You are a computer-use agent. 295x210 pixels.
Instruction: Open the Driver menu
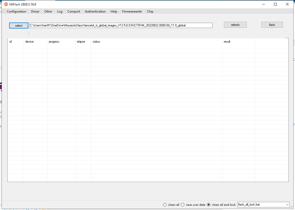tap(35, 12)
